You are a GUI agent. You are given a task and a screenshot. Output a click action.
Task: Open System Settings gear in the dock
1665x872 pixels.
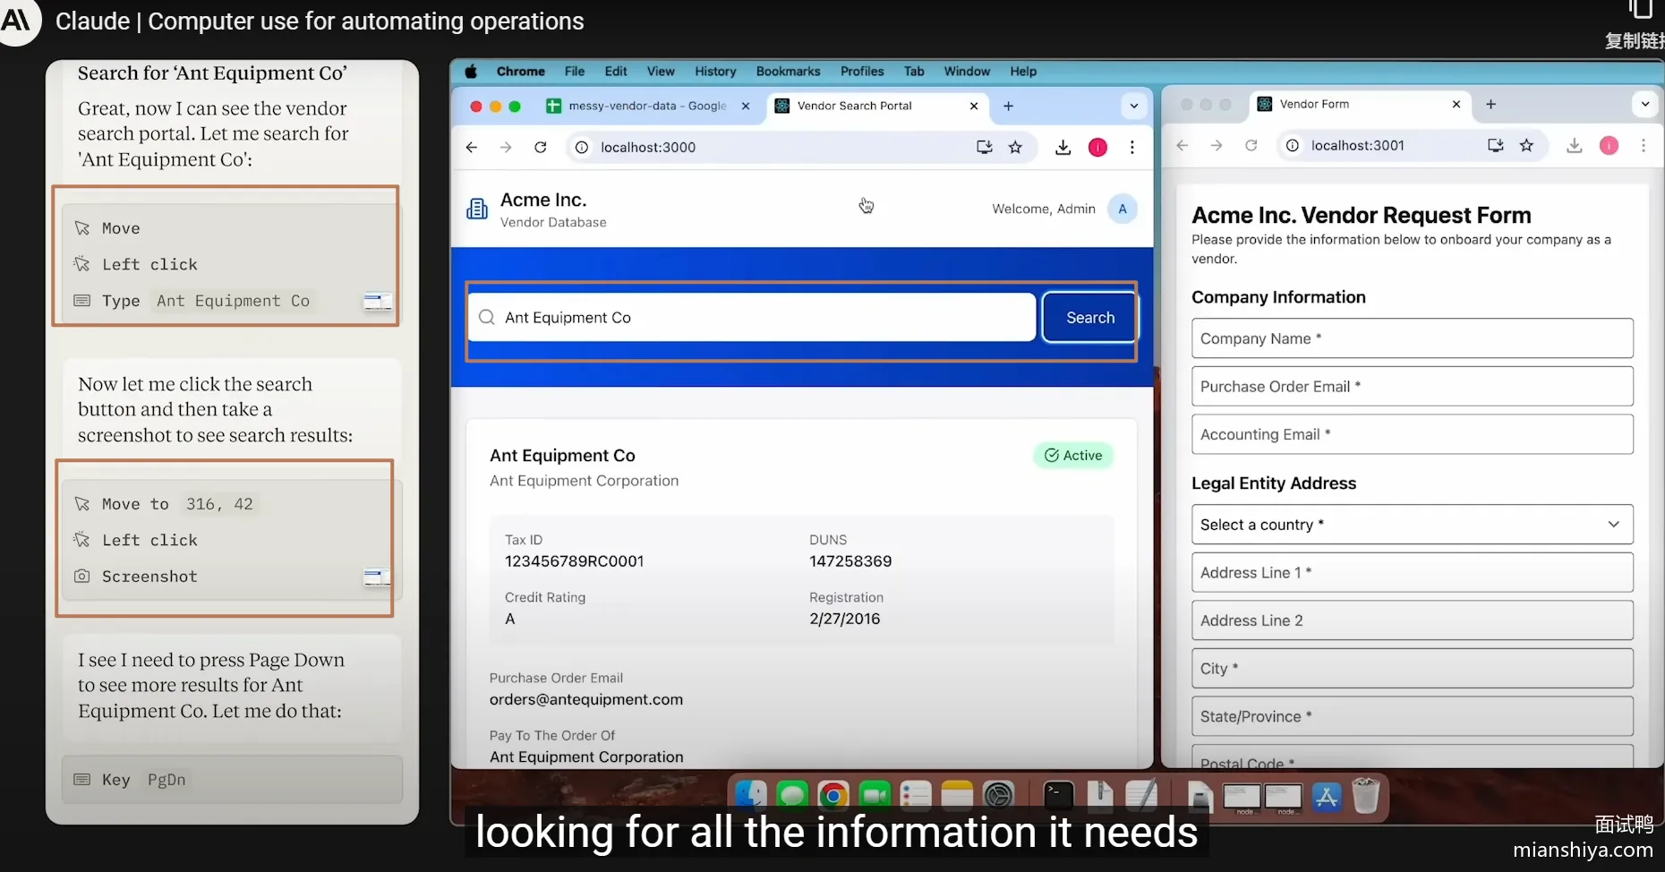(x=998, y=795)
